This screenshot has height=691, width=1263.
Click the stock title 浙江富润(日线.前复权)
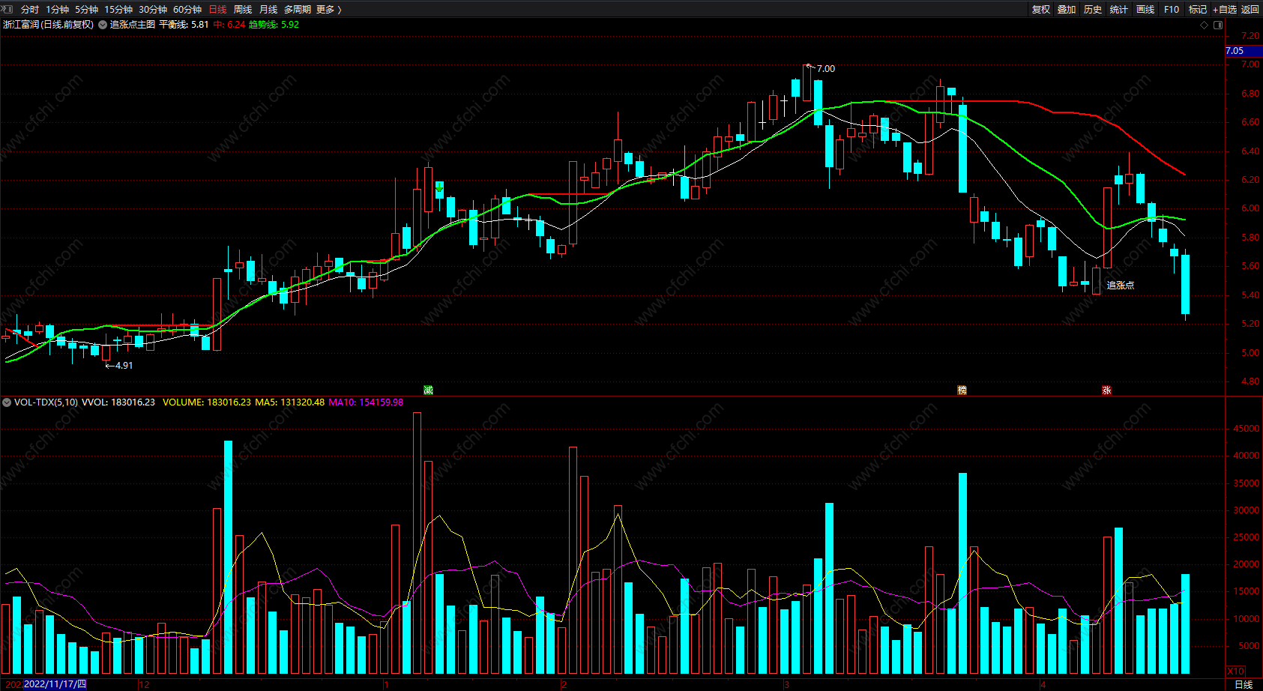coord(49,25)
